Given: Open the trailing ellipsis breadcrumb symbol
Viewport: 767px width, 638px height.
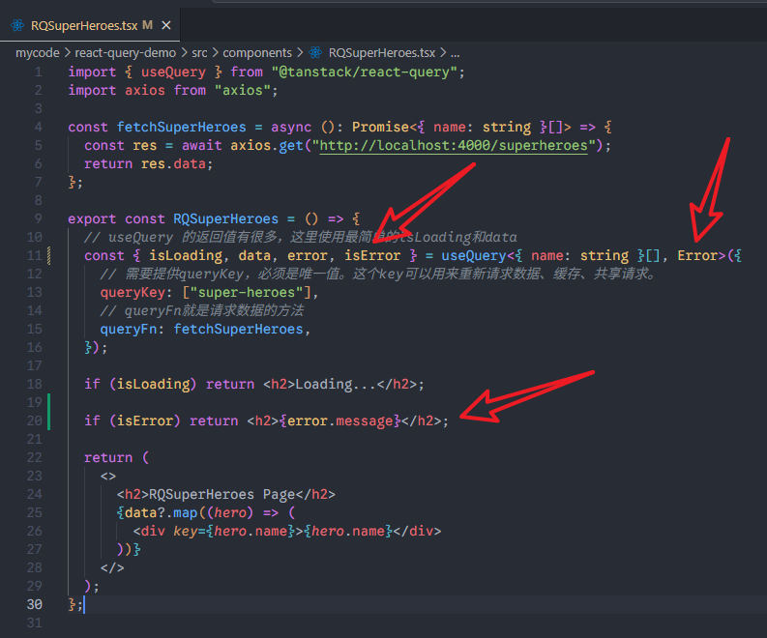Looking at the screenshot, I should [x=454, y=52].
